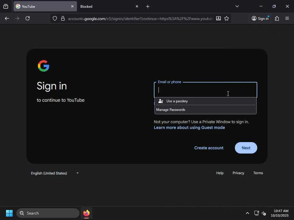Open the Extensions puzzle icon
294x220 pixels.
[x=277, y=18]
